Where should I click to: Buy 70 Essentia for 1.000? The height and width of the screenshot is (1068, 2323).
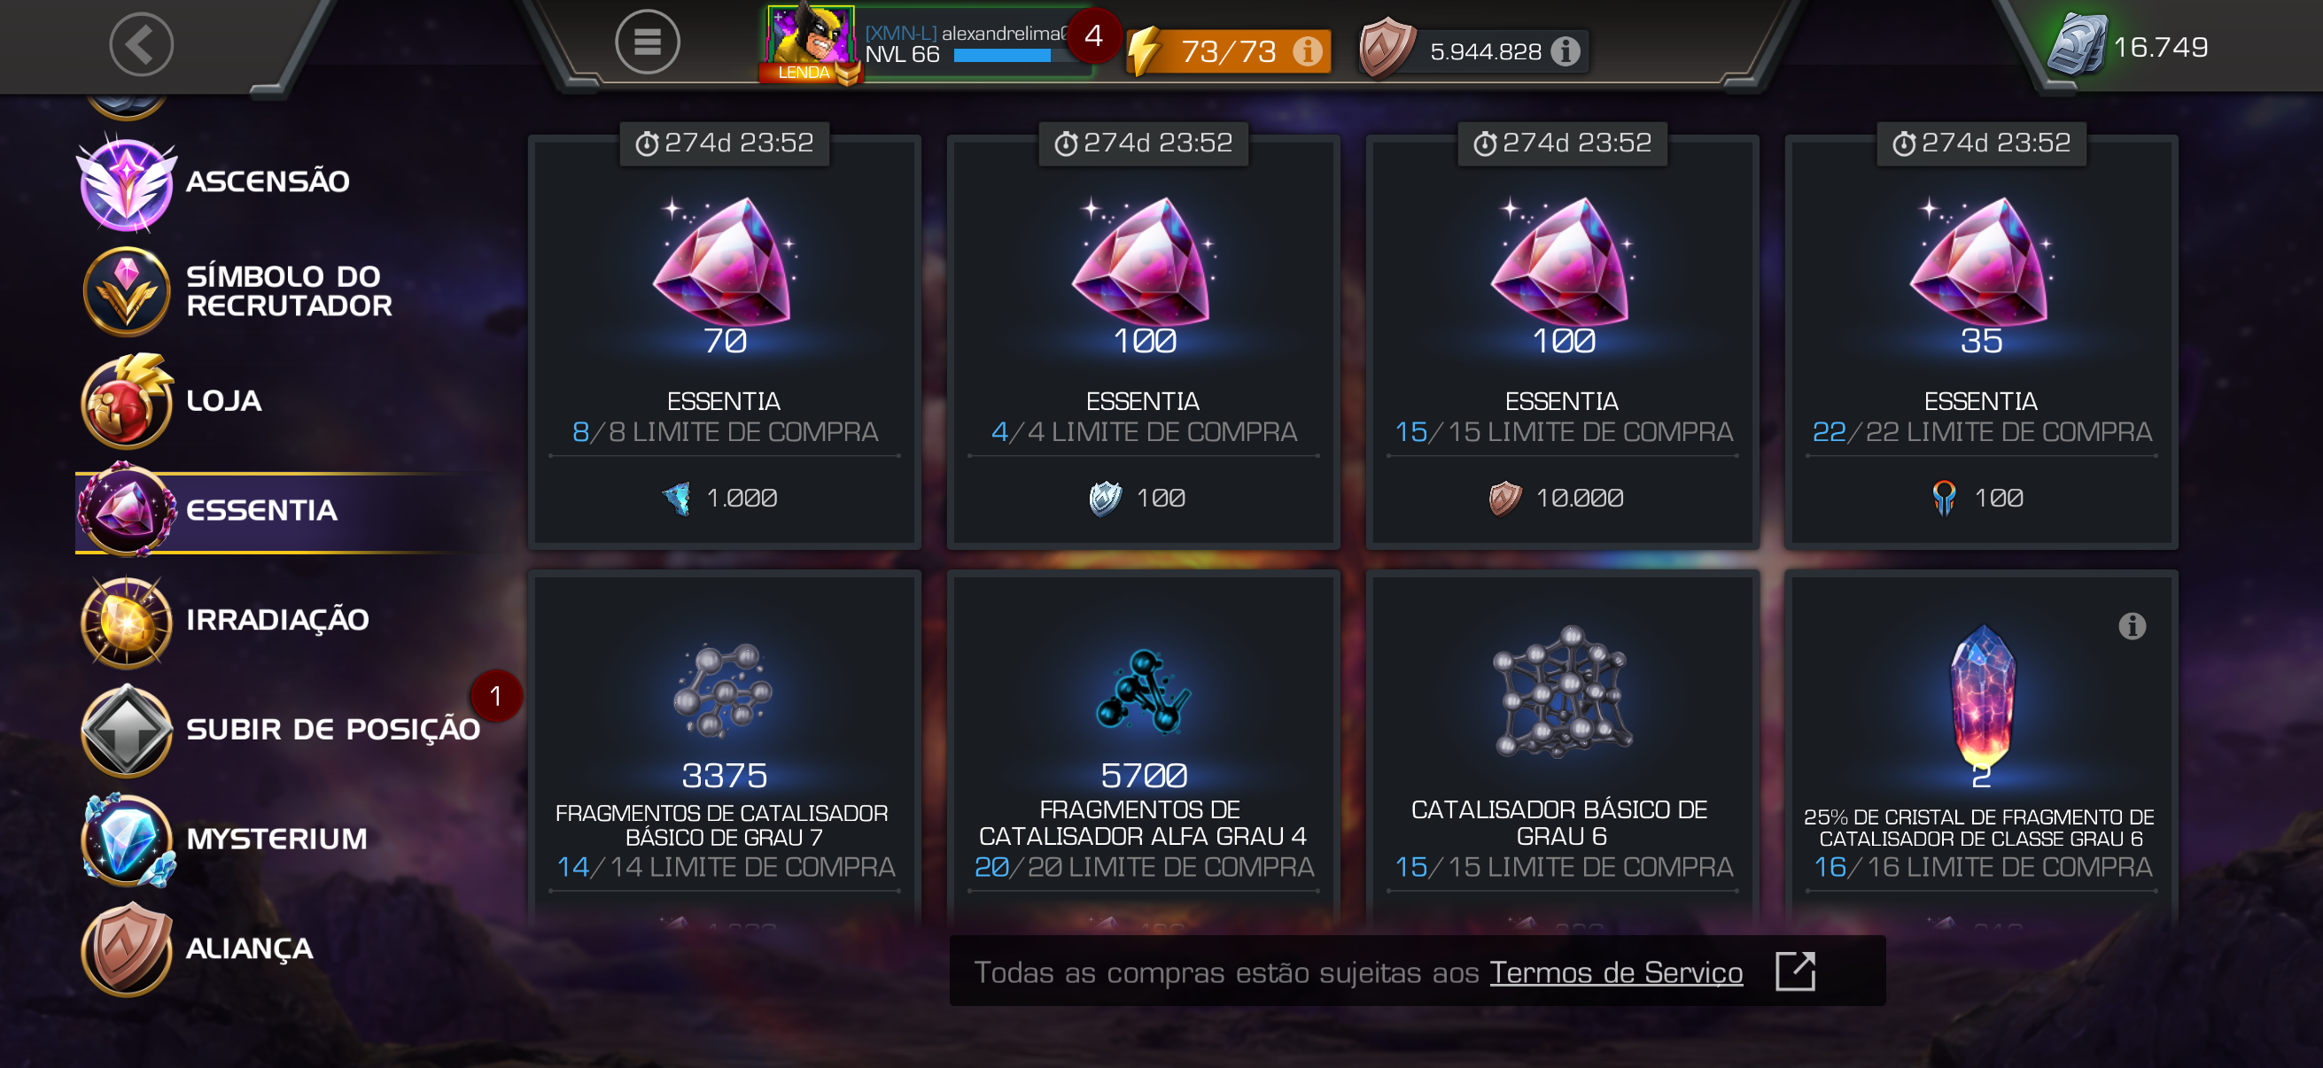click(724, 343)
